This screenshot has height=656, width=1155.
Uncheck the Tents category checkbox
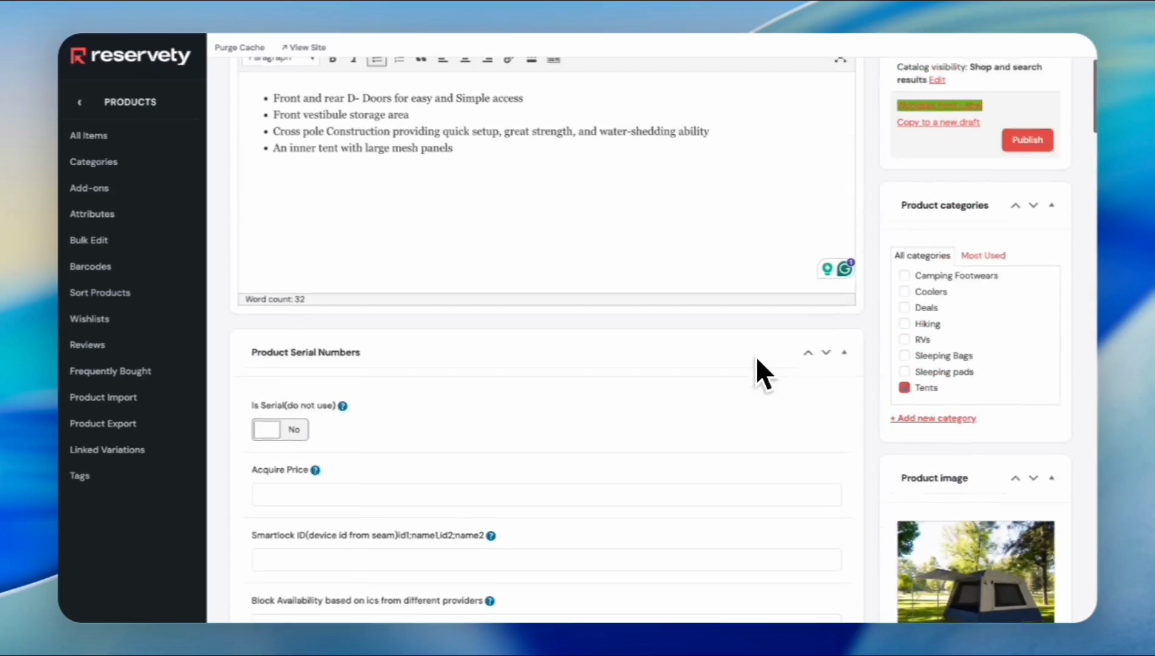905,388
